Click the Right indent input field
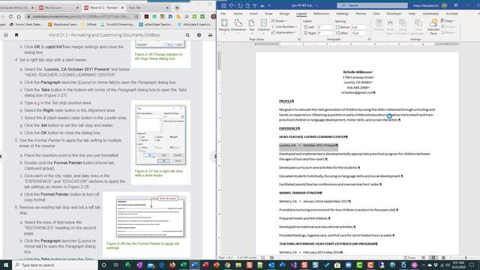 click(x=324, y=33)
